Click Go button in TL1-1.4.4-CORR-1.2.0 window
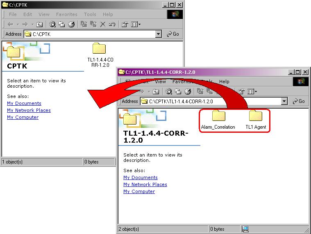The image size is (311, 234). click(299, 101)
